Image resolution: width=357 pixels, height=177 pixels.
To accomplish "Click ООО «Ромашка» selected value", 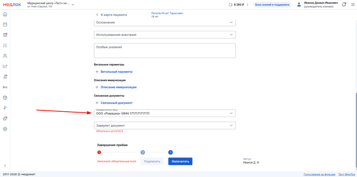I will click(123, 113).
